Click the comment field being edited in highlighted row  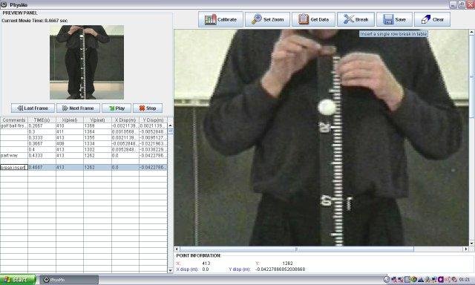point(14,167)
